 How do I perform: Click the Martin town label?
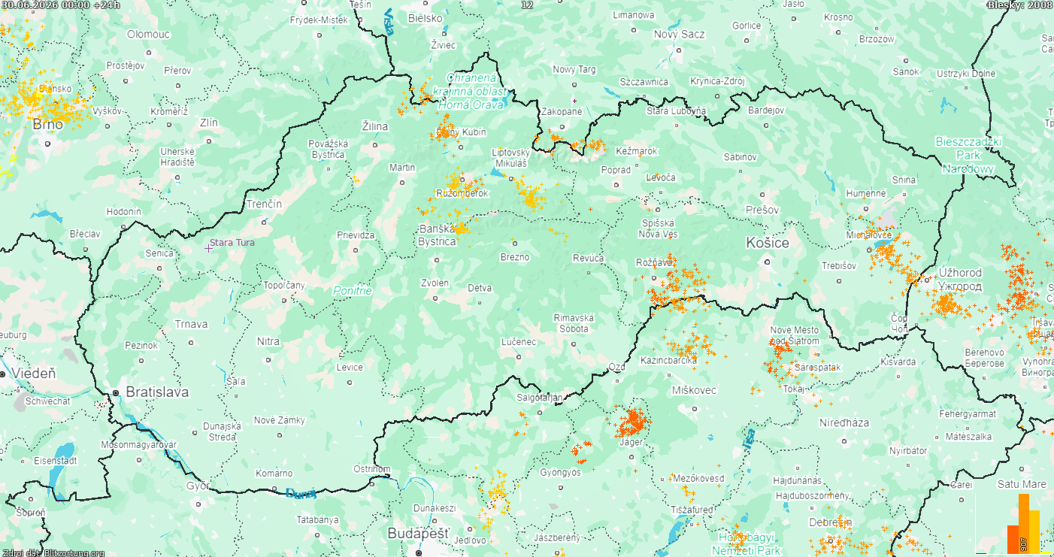tap(402, 167)
